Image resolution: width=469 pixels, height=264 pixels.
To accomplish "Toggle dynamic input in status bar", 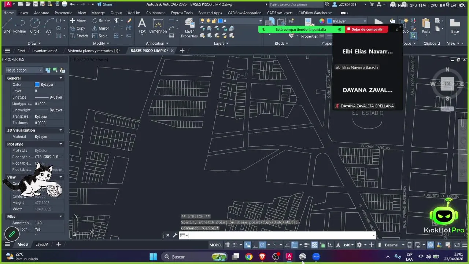I will coord(248,245).
